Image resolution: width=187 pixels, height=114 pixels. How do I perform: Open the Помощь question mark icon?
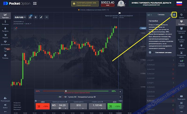5,56
